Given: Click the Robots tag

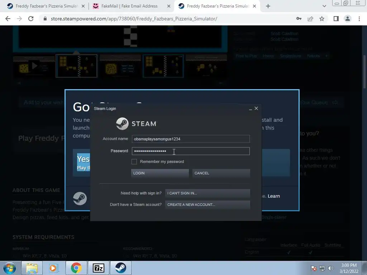Looking at the screenshot, I should tap(313, 56).
